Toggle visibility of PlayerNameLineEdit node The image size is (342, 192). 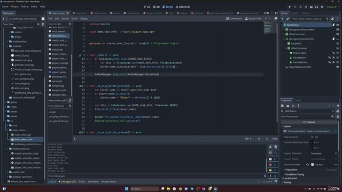(x=338, y=67)
